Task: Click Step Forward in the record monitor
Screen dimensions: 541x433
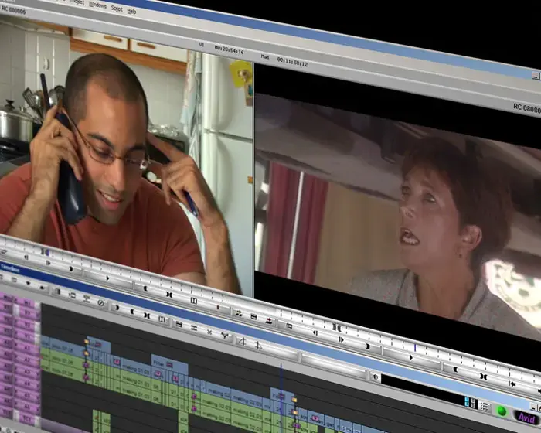Action: [x=341, y=339]
